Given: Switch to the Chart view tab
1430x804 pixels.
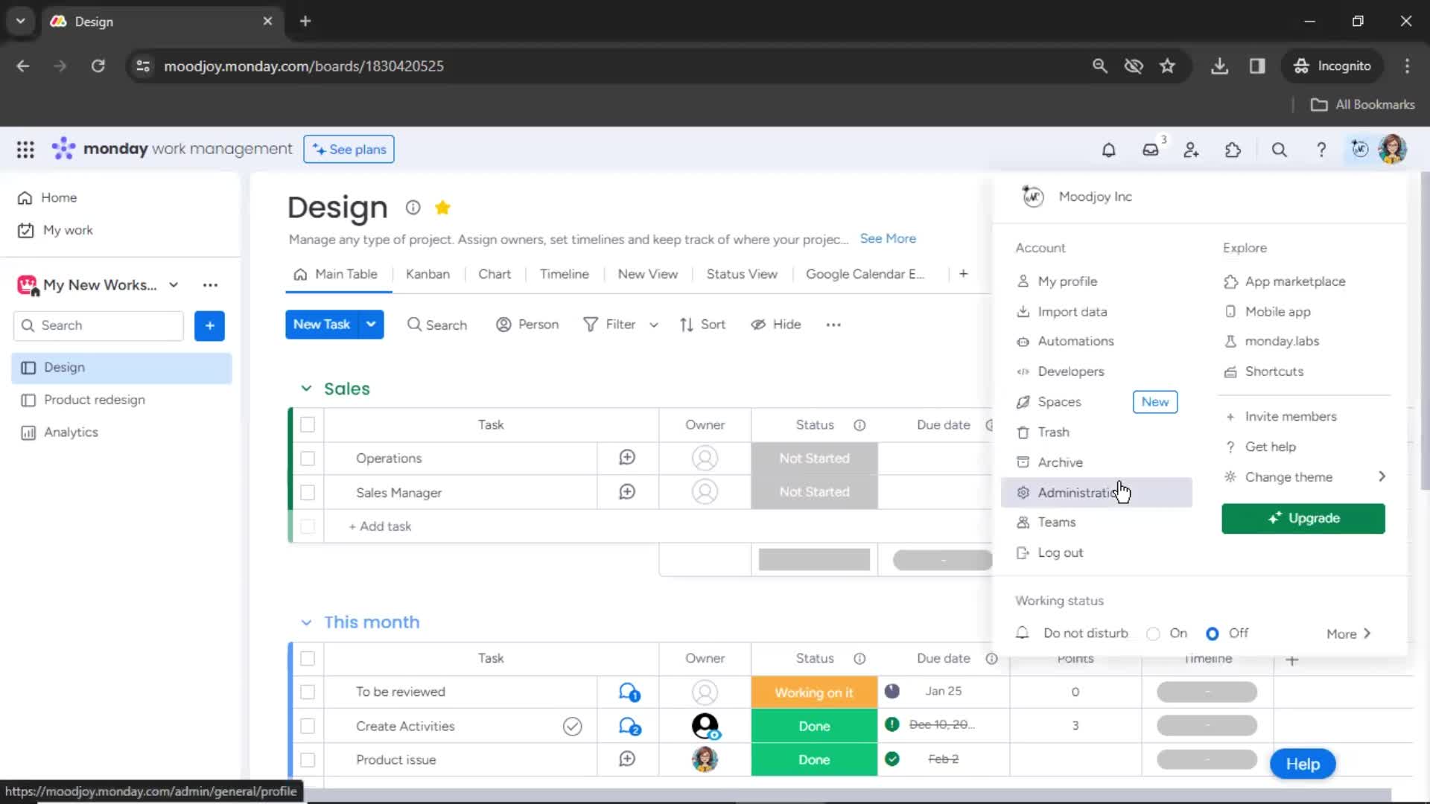Looking at the screenshot, I should [495, 274].
